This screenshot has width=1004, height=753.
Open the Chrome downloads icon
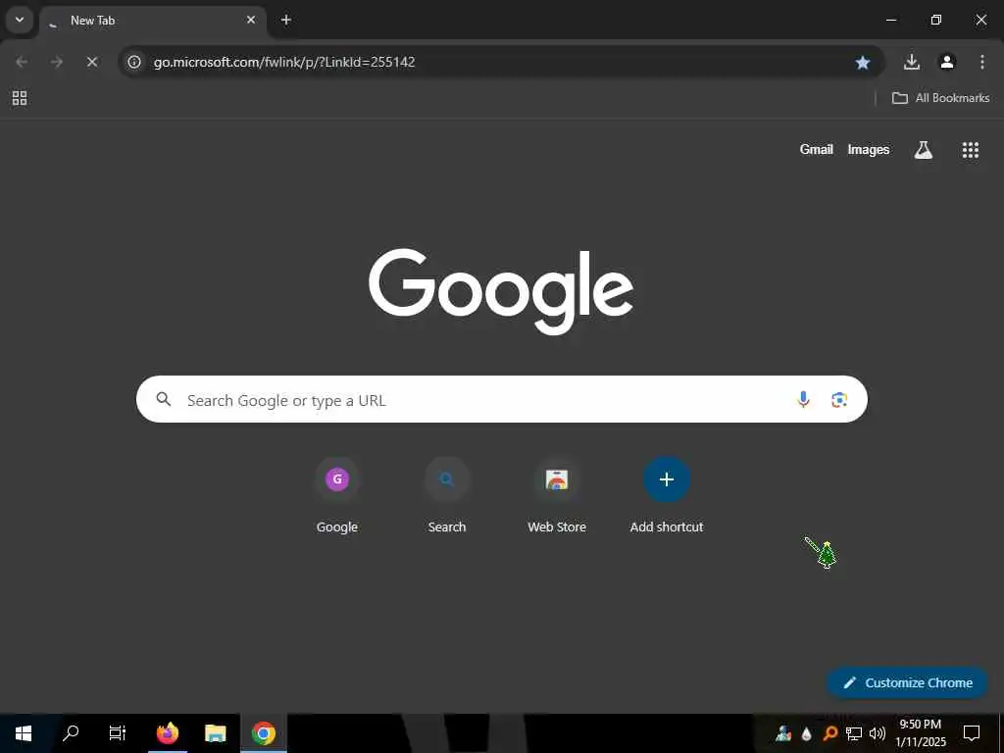point(912,62)
